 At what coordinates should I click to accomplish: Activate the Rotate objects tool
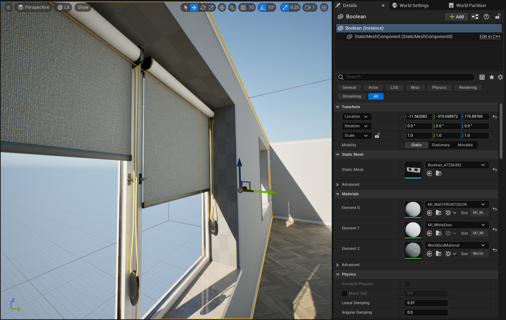point(203,7)
